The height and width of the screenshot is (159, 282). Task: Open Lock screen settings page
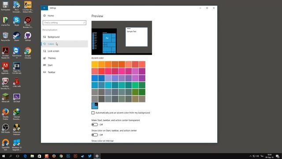(x=65, y=51)
